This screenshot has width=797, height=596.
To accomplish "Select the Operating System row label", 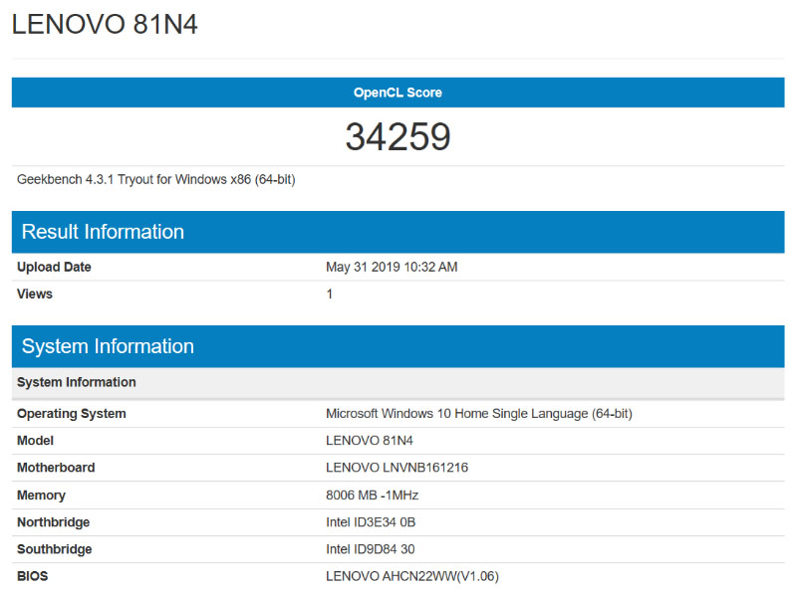I will [71, 413].
